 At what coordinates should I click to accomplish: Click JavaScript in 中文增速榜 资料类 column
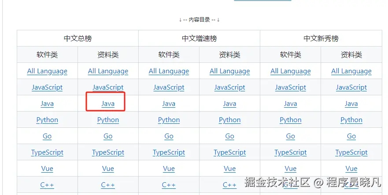(229, 87)
